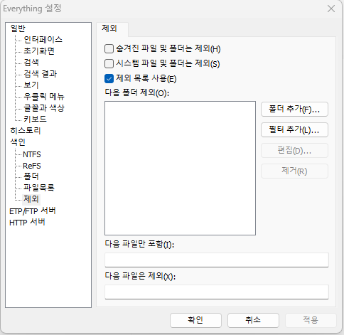Screen dimensions: 344x335
Task: Select 일반 in the settings tree
Action: point(18,28)
